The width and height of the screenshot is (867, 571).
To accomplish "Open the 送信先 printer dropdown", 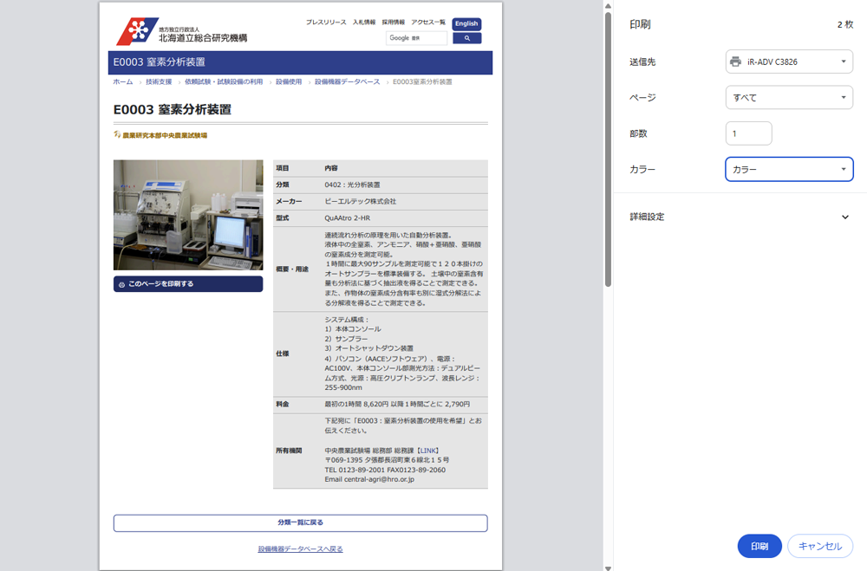I will (789, 62).
